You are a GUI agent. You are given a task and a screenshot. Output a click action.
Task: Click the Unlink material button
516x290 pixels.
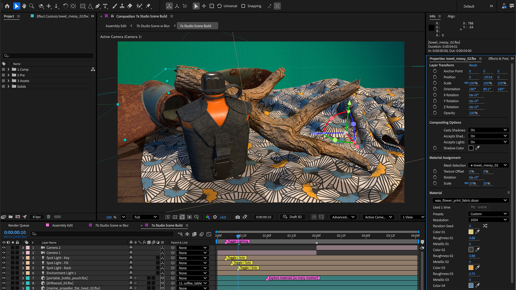(479, 207)
